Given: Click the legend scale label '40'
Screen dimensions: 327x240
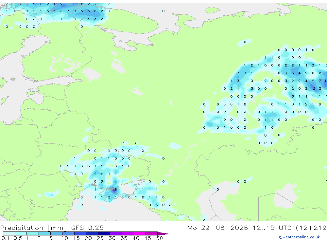Looking at the screenshot, I should [x=136, y=238].
